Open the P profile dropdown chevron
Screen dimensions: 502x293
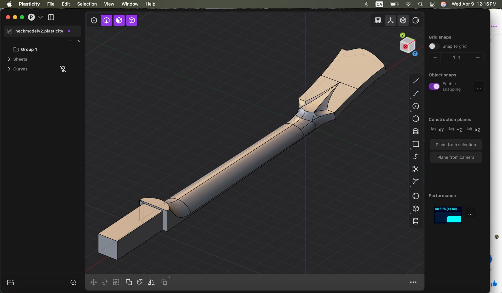[41, 17]
